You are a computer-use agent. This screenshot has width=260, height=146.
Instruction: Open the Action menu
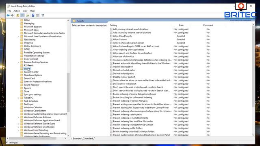pyautogui.click(x=17, y=11)
